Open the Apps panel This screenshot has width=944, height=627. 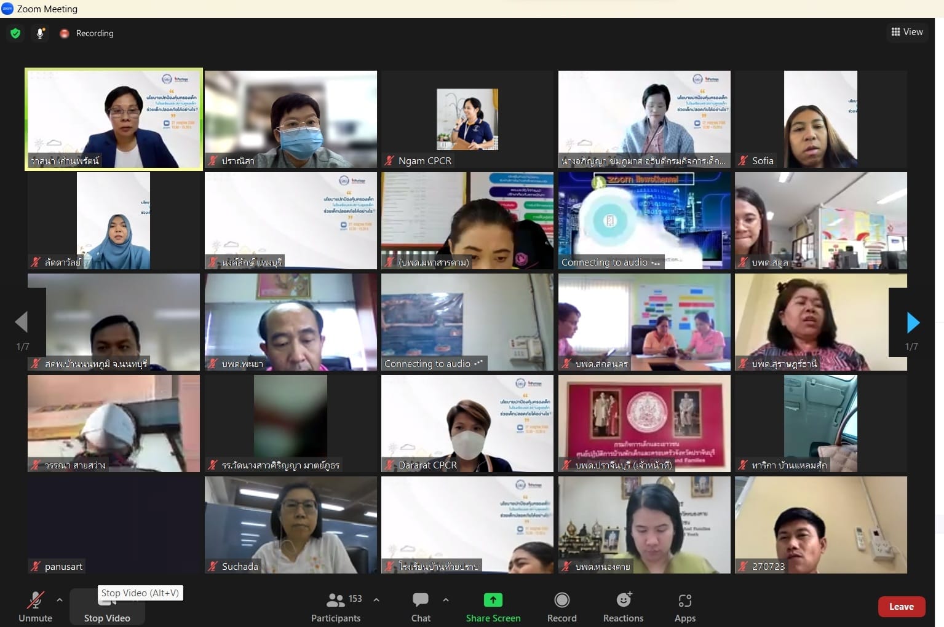pos(684,606)
